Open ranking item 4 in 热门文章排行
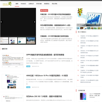This screenshot has height=102, width=102. [89, 52]
